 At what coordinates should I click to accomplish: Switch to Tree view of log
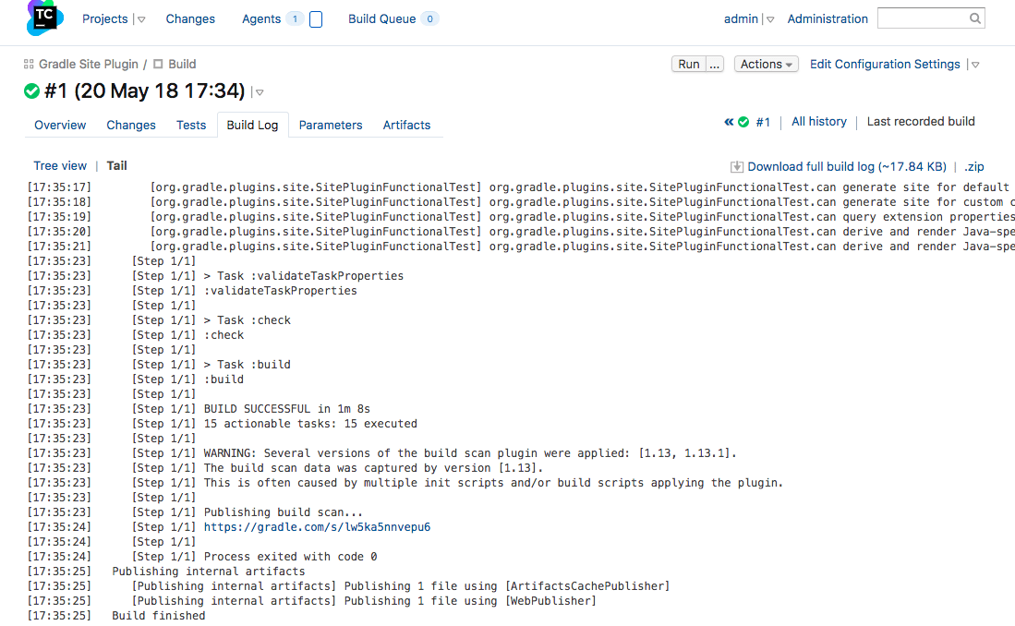pos(60,166)
